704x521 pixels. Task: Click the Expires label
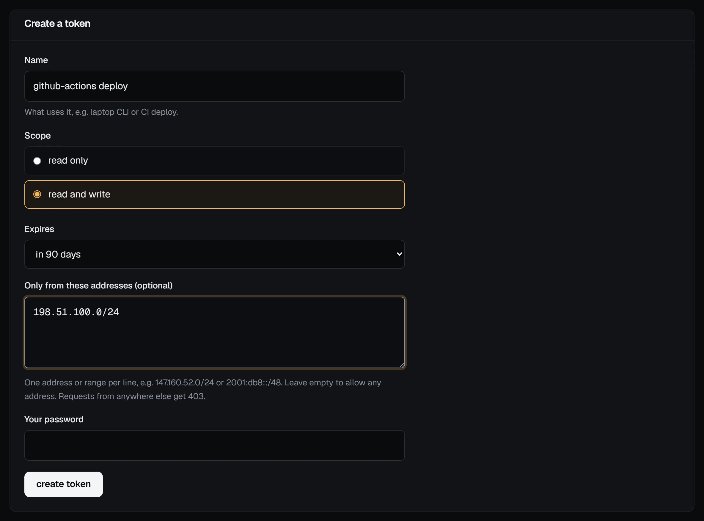(39, 229)
